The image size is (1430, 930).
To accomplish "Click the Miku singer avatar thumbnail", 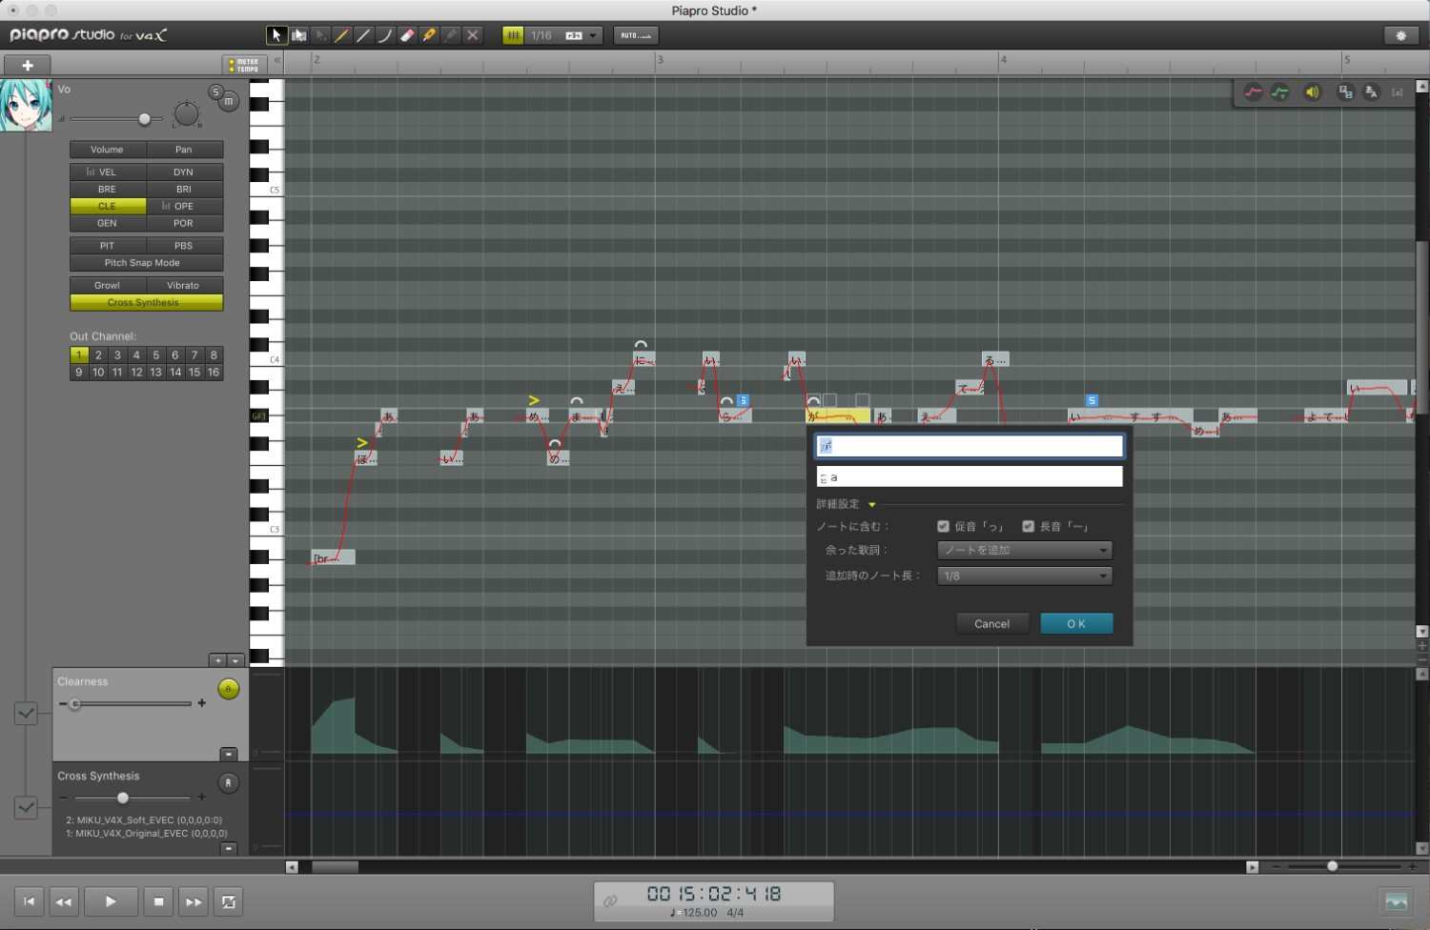I will (26, 105).
